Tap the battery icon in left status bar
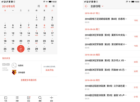 tap(50, 2)
